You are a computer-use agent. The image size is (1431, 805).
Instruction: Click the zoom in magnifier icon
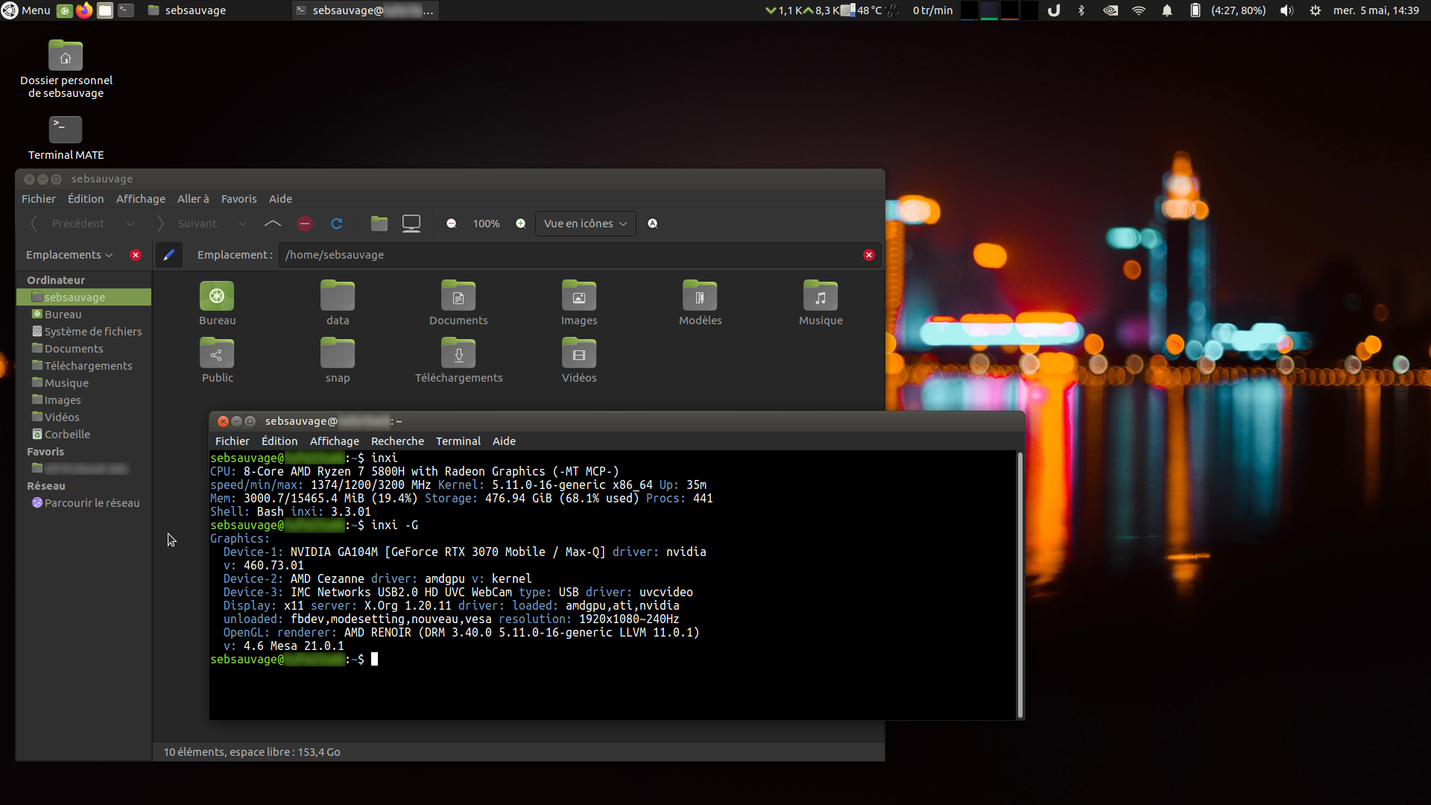click(521, 224)
